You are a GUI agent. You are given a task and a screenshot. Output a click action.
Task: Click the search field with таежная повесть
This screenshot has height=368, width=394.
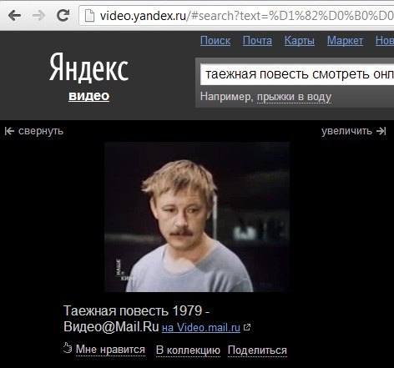coord(297,74)
